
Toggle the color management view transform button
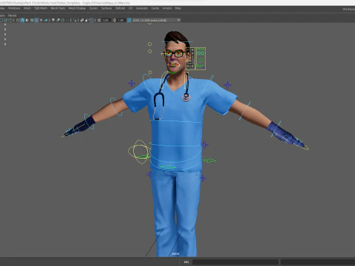click(x=129, y=20)
